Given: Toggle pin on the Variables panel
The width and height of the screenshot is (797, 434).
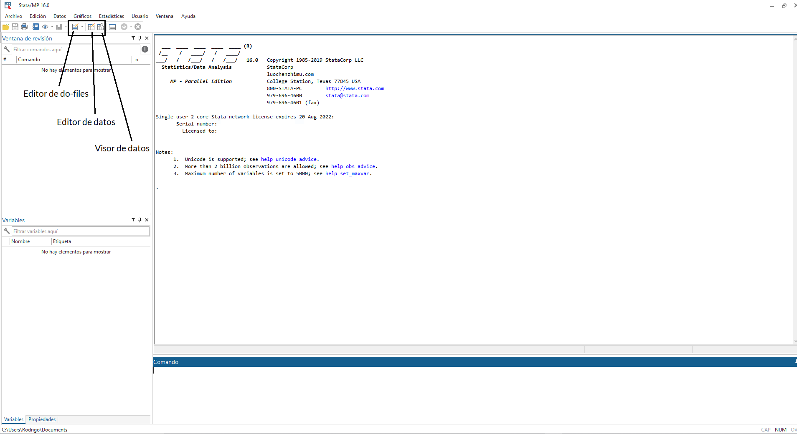Looking at the screenshot, I should [140, 220].
